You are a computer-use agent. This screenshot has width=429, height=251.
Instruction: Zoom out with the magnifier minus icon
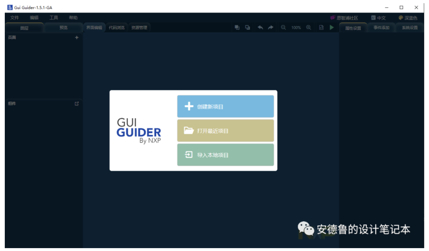pos(283,27)
